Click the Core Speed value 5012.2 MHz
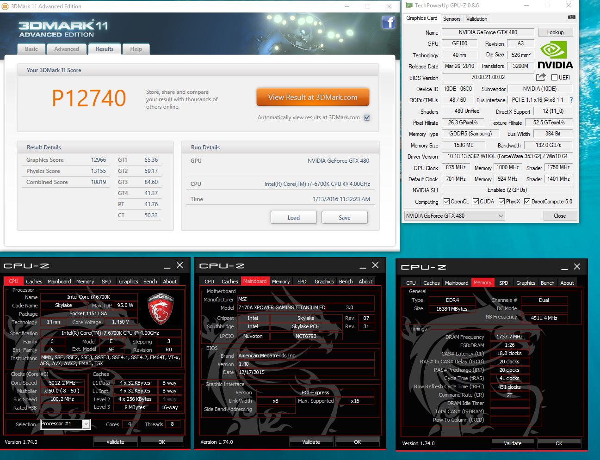 pyautogui.click(x=62, y=383)
